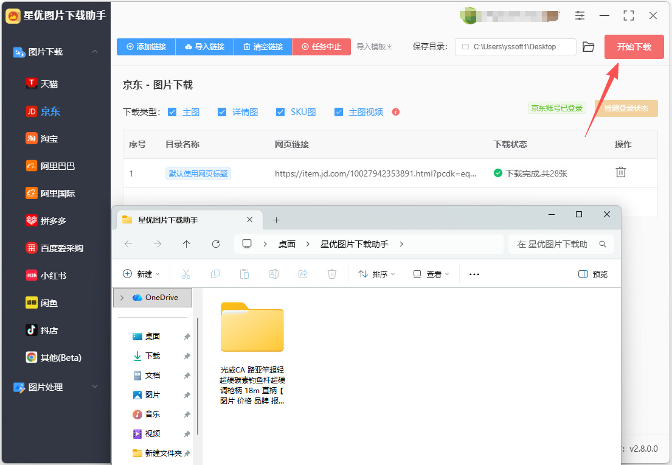Open the 排序 dropdown in Explorer

click(376, 274)
